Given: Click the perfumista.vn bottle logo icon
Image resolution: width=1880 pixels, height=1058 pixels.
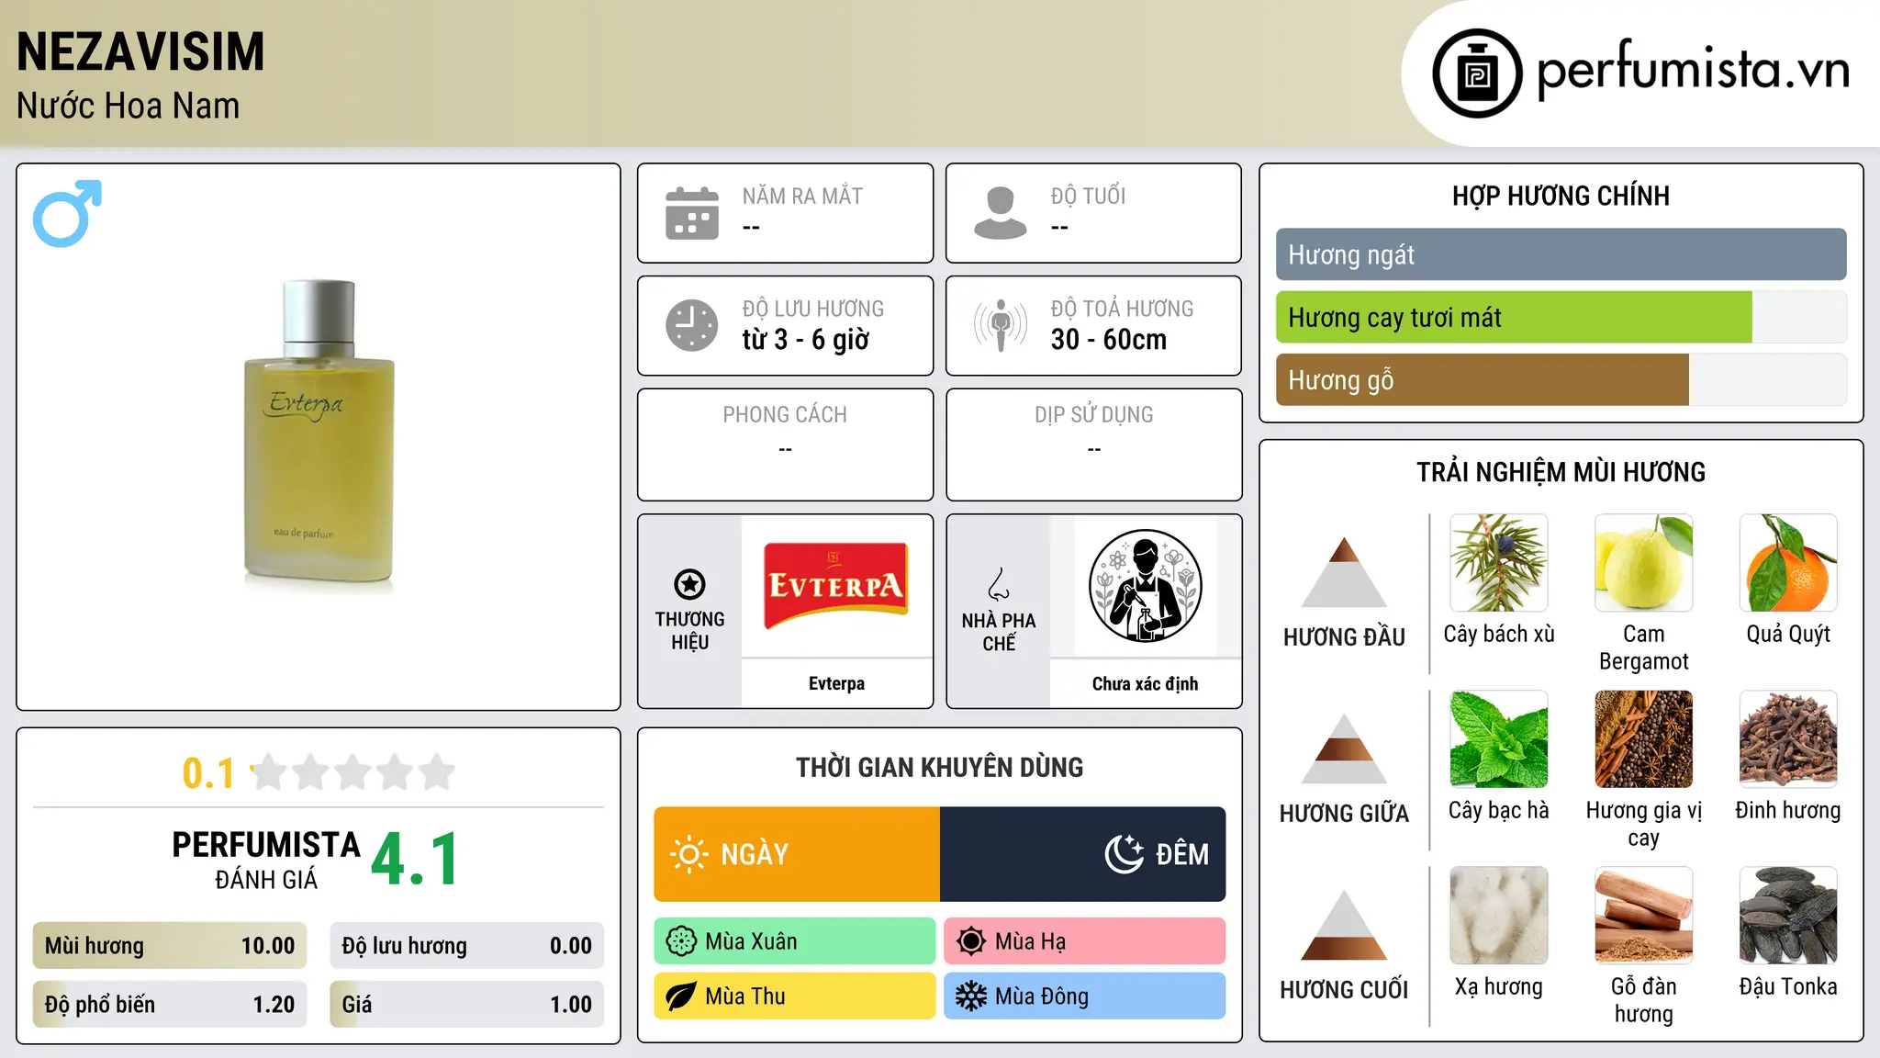Looking at the screenshot, I should point(1477,73).
